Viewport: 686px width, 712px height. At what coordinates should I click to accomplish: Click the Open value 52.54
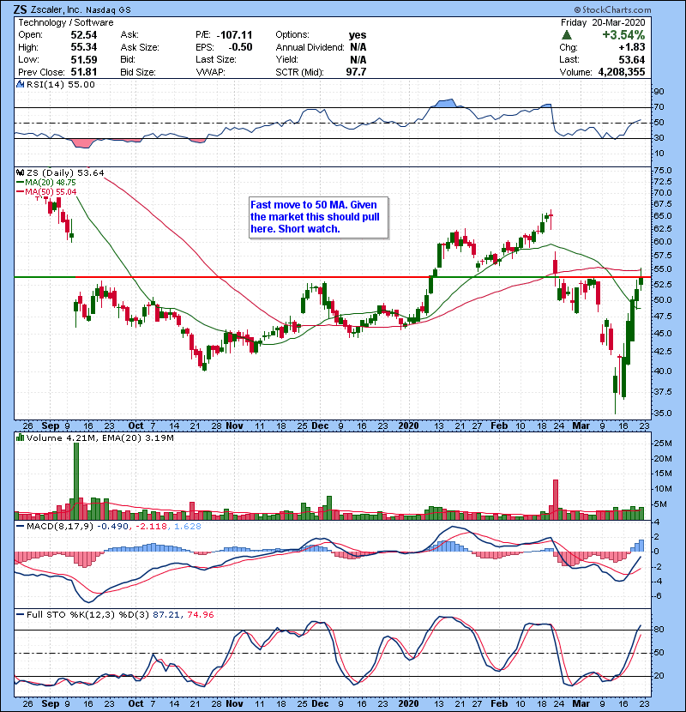coord(84,35)
